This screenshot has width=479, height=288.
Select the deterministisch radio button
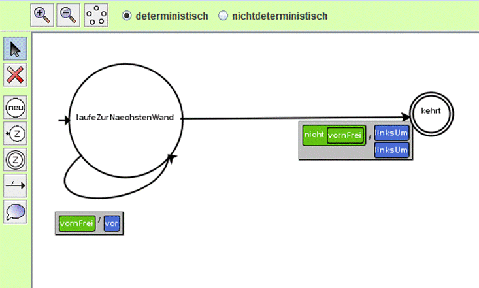pyautogui.click(x=127, y=16)
